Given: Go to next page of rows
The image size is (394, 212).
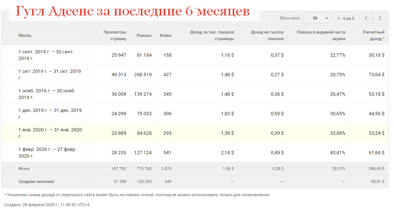Looking at the screenshot, I should coord(380,18).
